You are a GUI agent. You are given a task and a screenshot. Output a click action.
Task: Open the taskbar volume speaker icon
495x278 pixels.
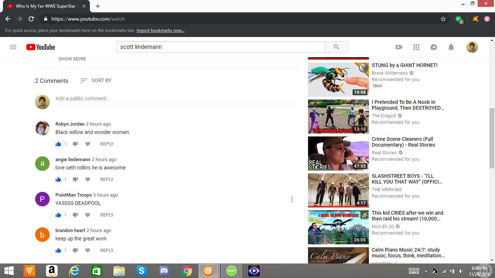click(461, 271)
